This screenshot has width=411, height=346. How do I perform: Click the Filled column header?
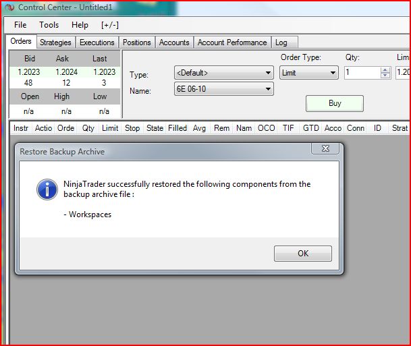click(x=177, y=128)
